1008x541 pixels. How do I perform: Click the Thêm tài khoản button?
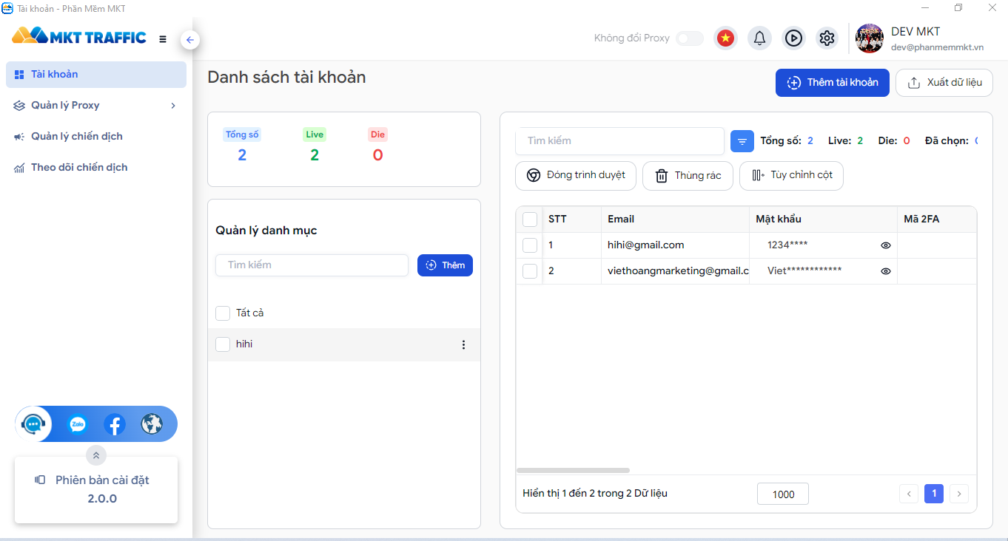(832, 83)
